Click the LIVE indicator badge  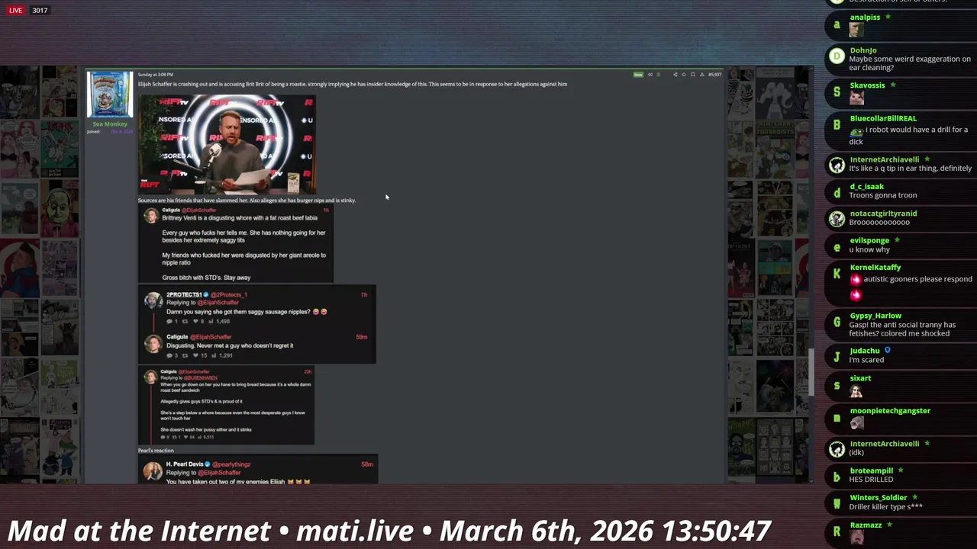pos(15,11)
